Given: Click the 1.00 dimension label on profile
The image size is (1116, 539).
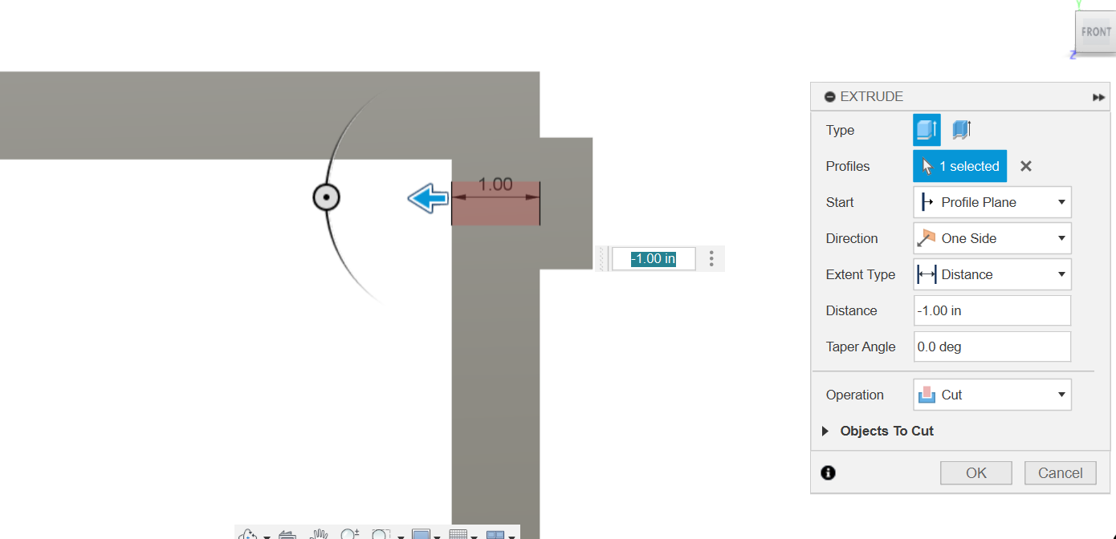Looking at the screenshot, I should click(x=495, y=184).
